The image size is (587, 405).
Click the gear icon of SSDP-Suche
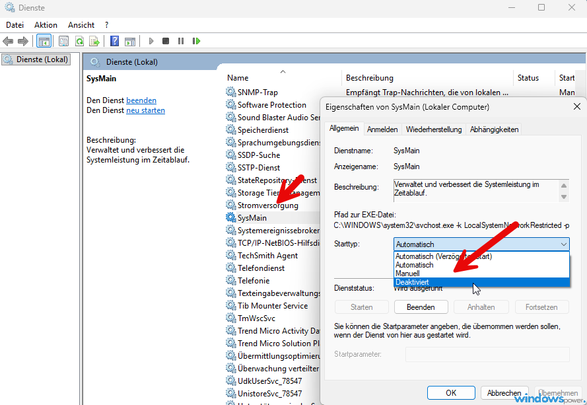[x=230, y=155]
